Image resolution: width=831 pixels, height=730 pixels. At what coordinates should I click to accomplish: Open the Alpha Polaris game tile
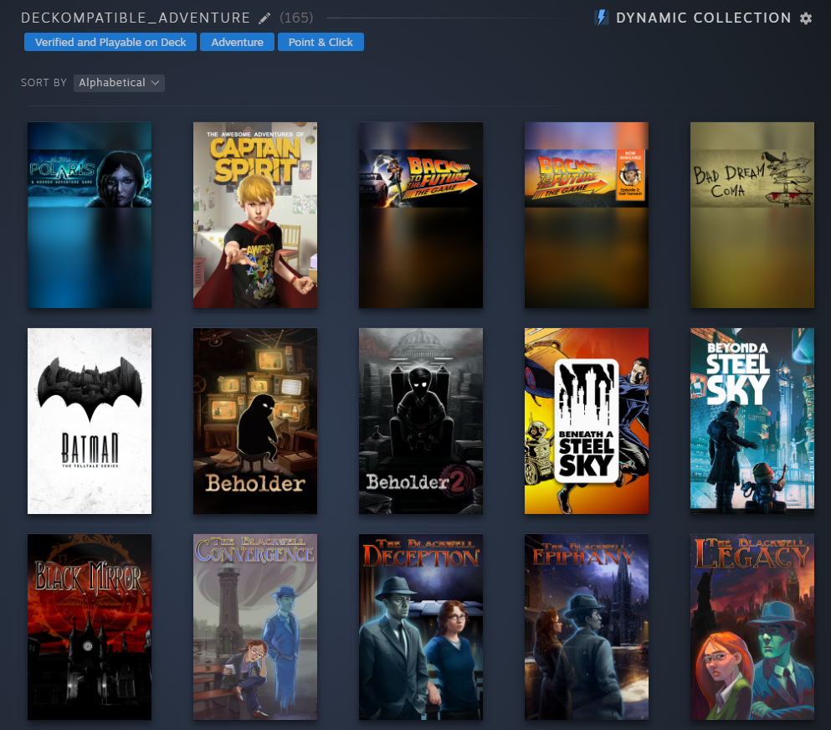(x=90, y=215)
